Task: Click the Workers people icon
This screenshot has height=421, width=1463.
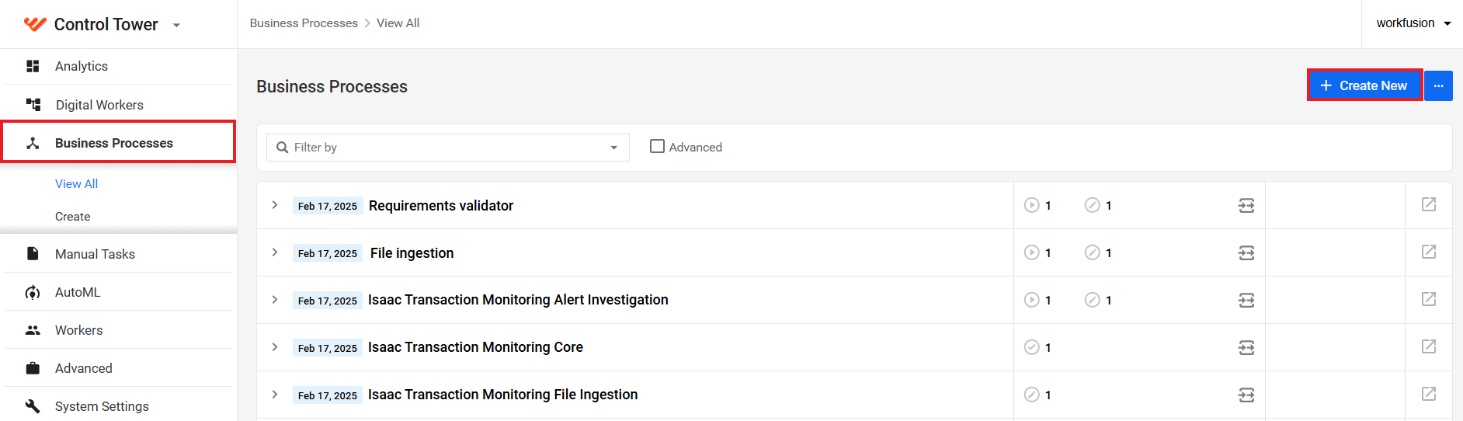Action: click(33, 330)
